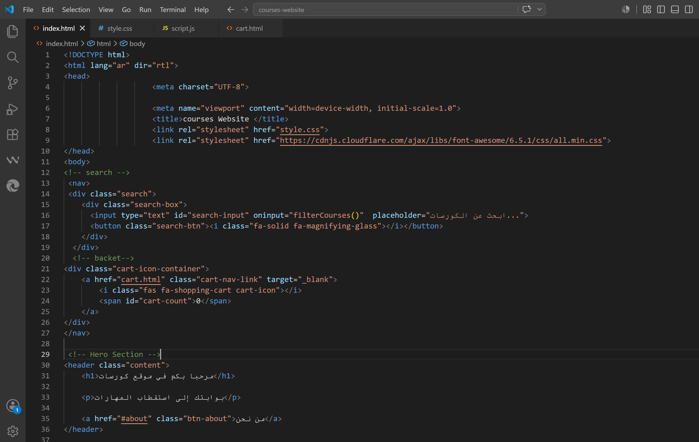The height and width of the screenshot is (442, 699).
Task: Click line number 29 in the gutter
Action: (45, 354)
